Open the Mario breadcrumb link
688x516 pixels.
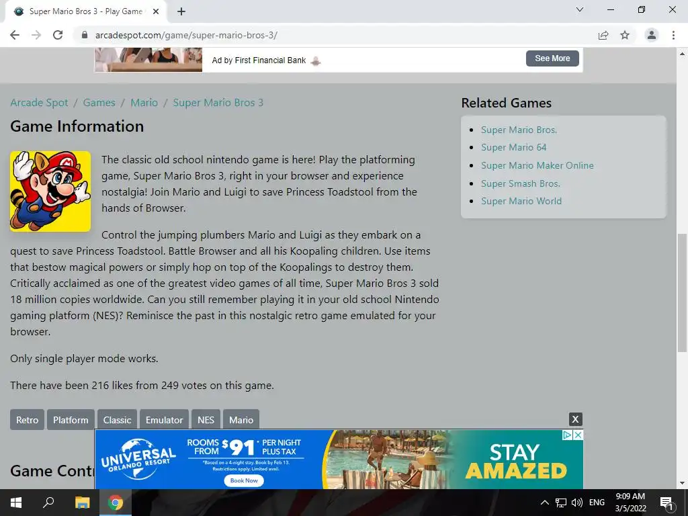coord(144,103)
